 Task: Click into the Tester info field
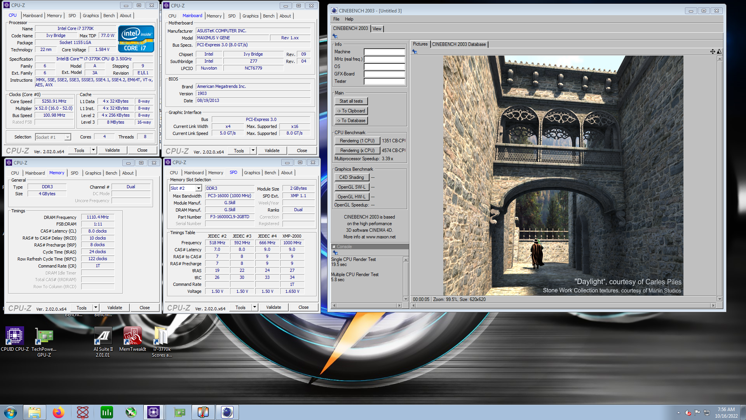pos(384,81)
